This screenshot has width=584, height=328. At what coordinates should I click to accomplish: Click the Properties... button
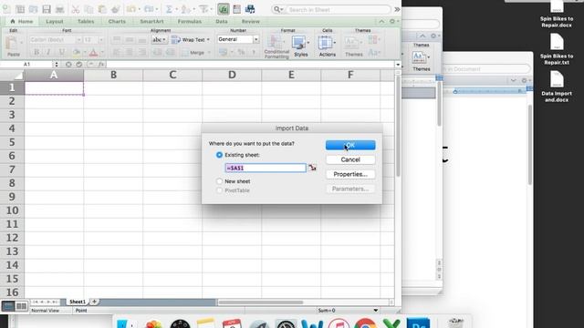350,174
